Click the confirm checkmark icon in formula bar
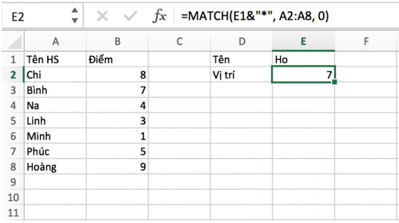 click(x=130, y=16)
